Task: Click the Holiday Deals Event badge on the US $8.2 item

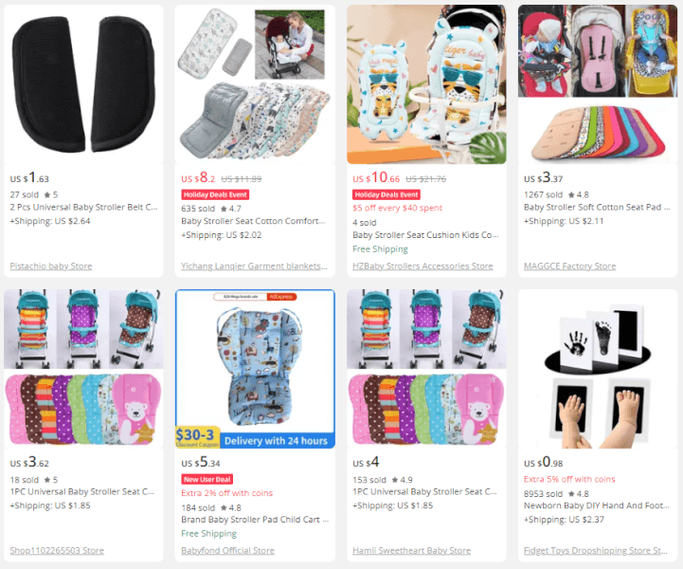Action: coord(215,194)
